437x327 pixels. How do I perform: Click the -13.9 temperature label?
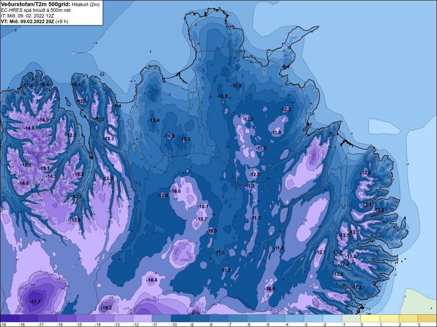coord(75,220)
